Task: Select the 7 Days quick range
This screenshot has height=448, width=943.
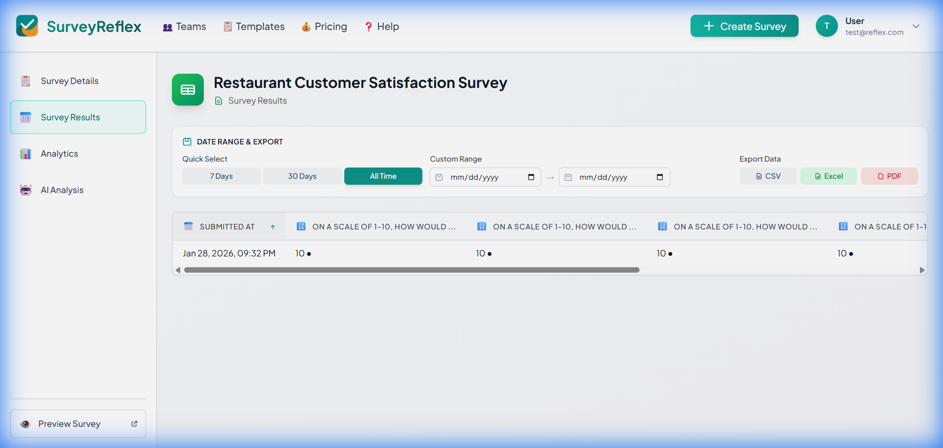Action: tap(221, 176)
